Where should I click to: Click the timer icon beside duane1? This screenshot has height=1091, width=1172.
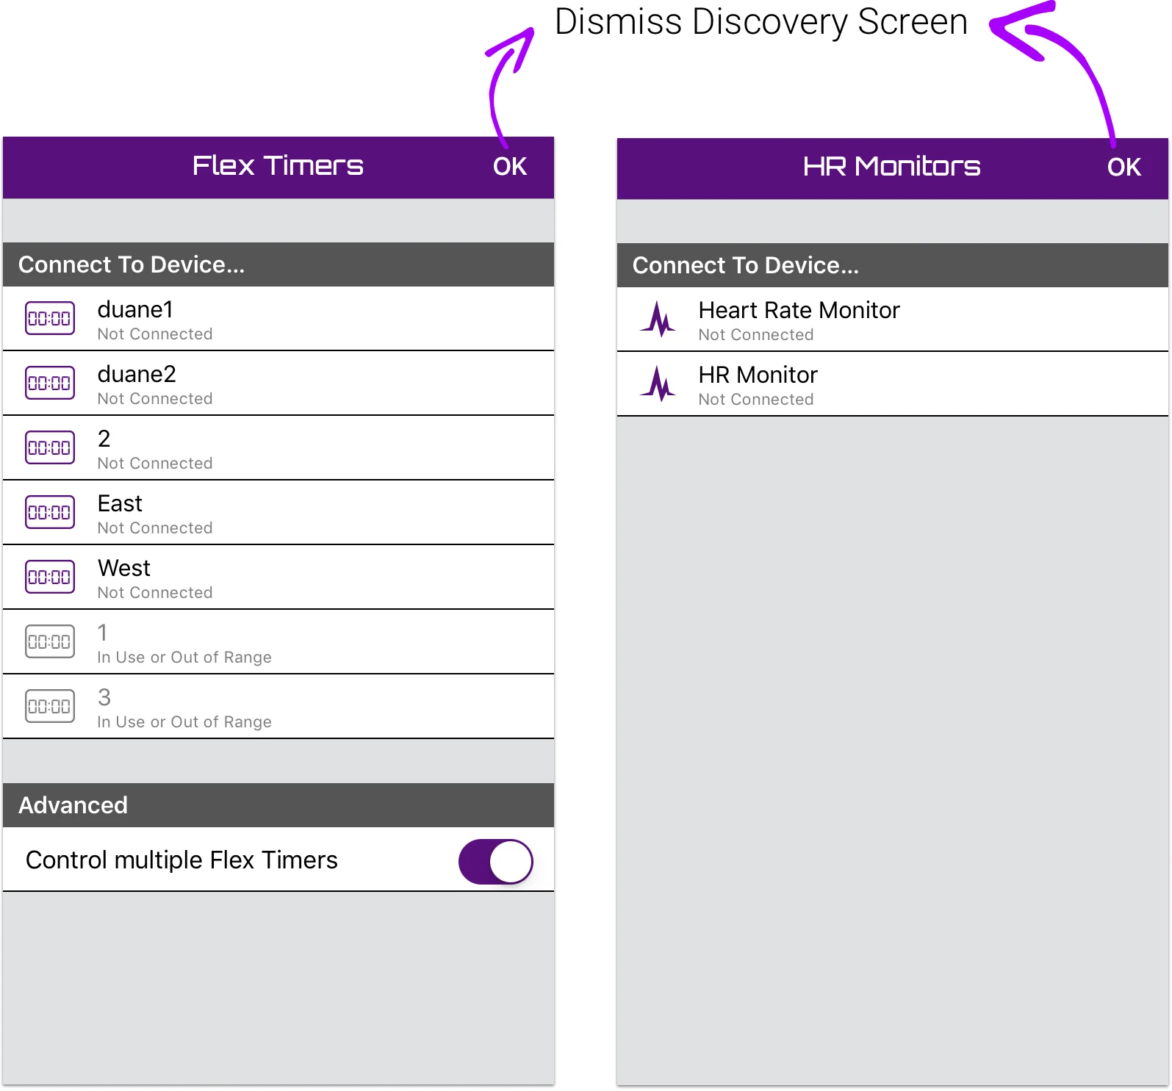50,318
